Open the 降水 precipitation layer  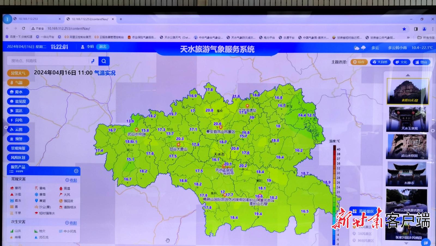click(x=18, y=92)
